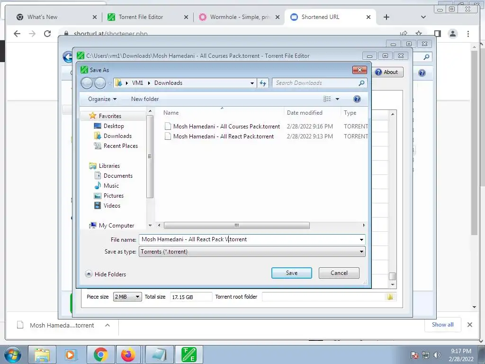The width and height of the screenshot is (485, 364).
Task: Open Chrome's tab search chevron
Action: [x=423, y=17]
